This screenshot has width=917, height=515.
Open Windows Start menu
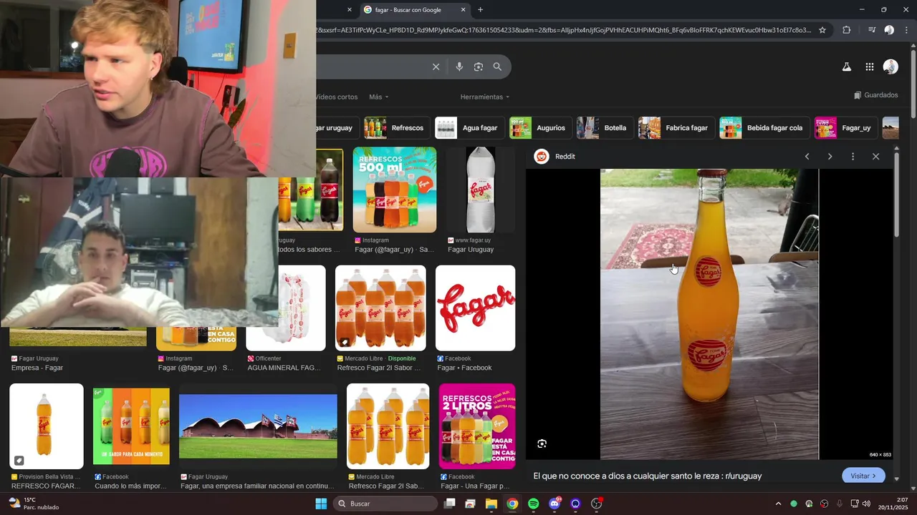tap(321, 504)
